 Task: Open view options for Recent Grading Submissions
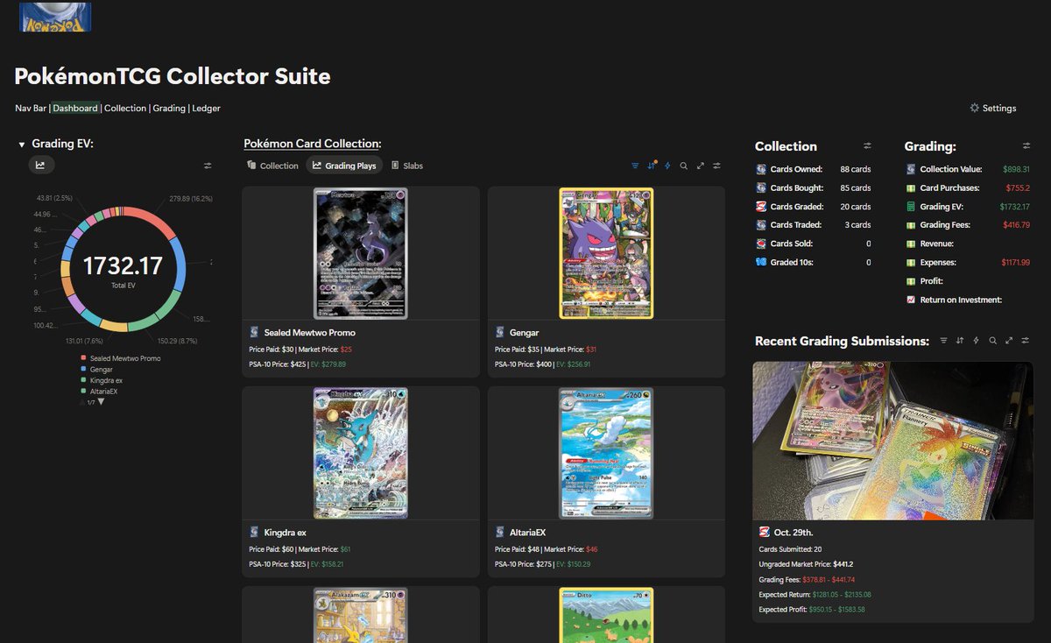pyautogui.click(x=1024, y=340)
